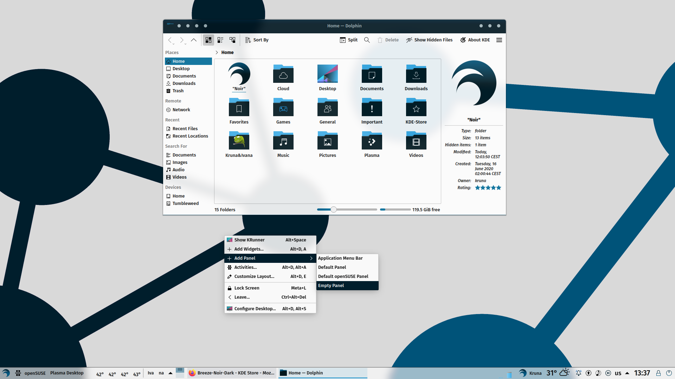The height and width of the screenshot is (379, 675).
Task: Select Empty Panel in the submenu
Action: [x=347, y=286]
